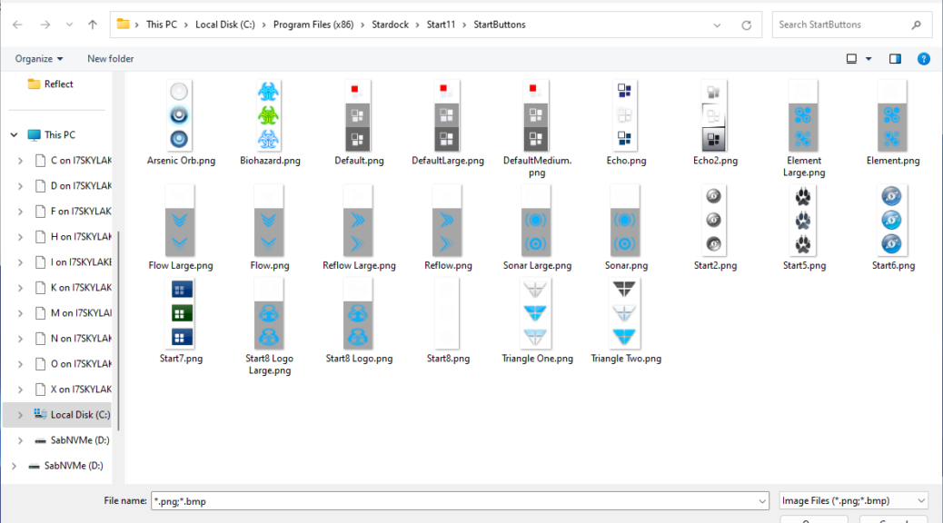The width and height of the screenshot is (943, 523).
Task: Open the view options dropdown arrow
Action: [869, 59]
